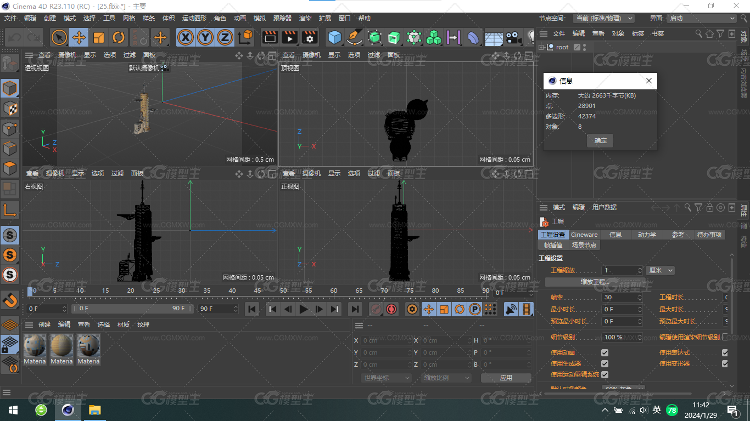Open the Layout dropdown showing 启动

[x=702, y=18]
